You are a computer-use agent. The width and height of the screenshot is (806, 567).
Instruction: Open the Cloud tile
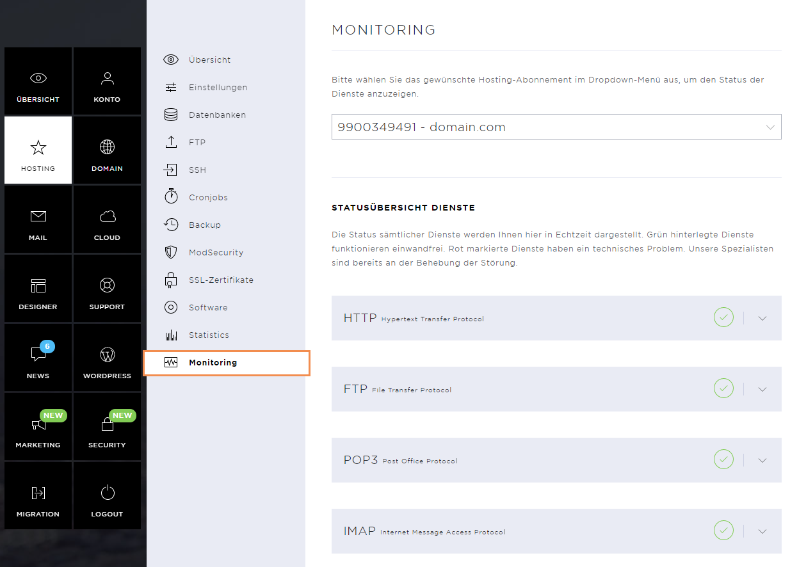click(107, 220)
